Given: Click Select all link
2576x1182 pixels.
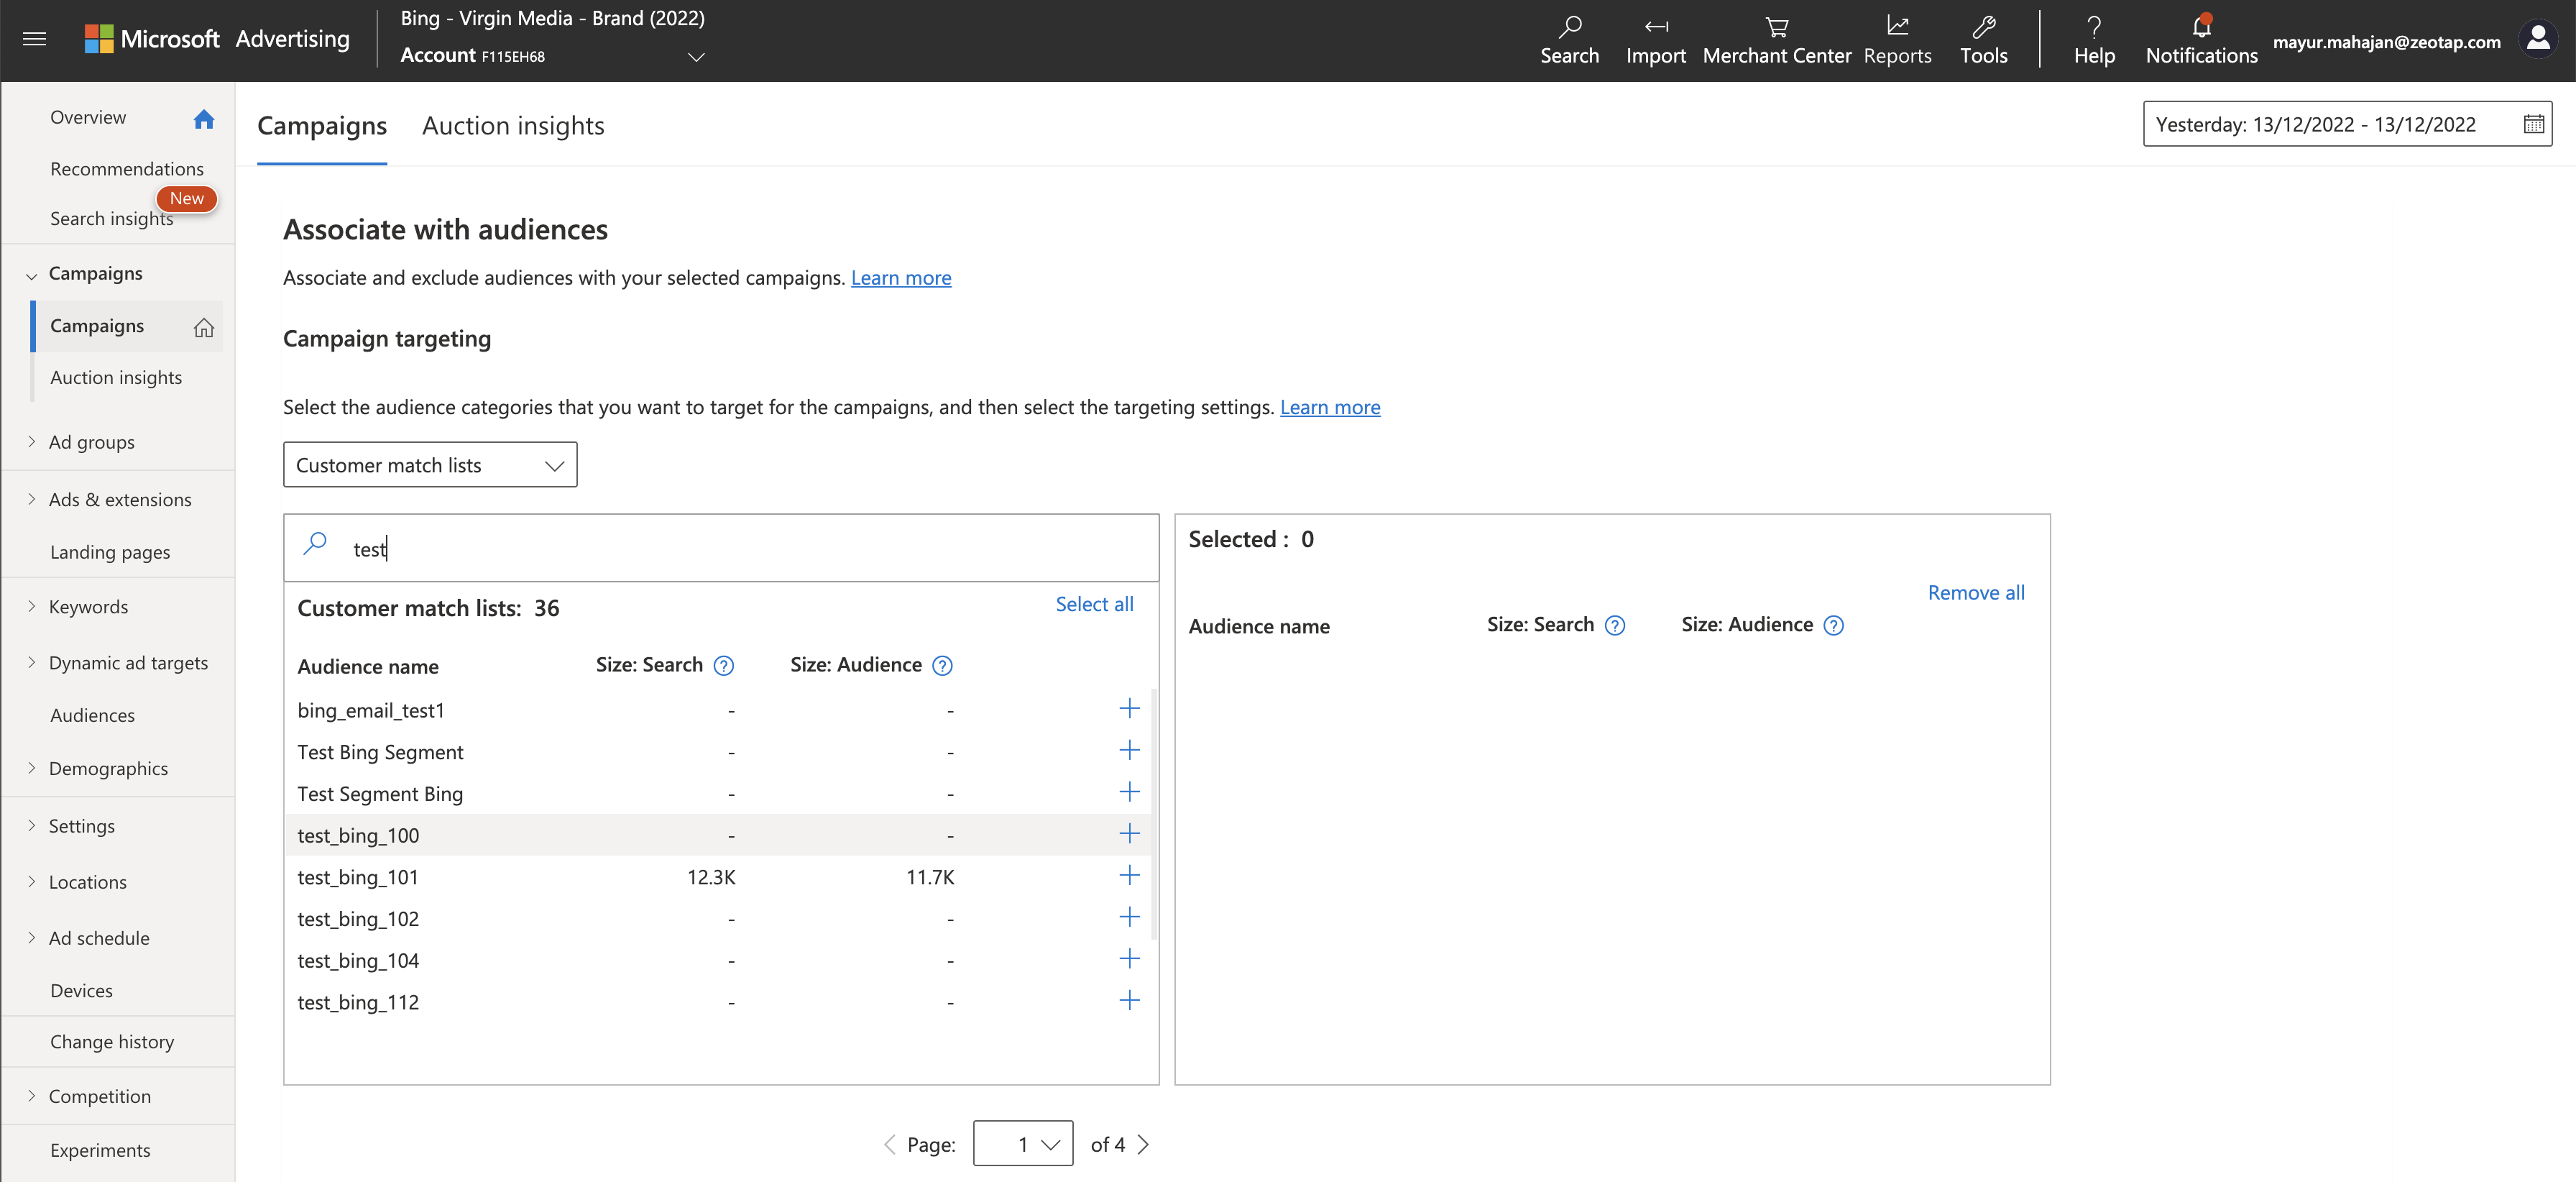Looking at the screenshot, I should tap(1094, 604).
